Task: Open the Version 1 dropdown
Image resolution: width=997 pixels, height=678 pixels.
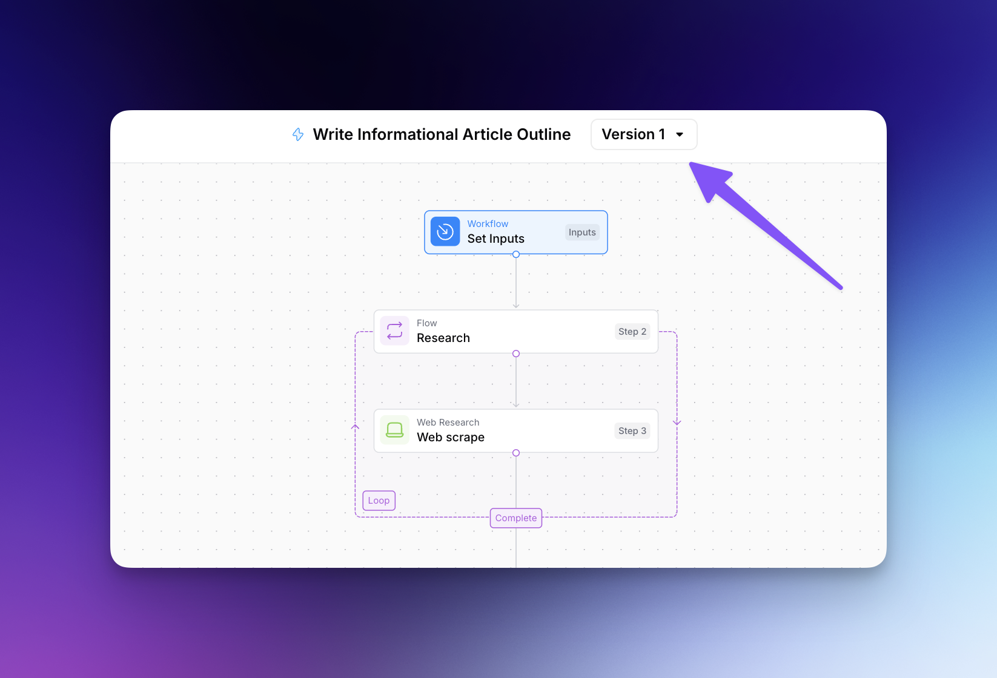Action: point(643,134)
